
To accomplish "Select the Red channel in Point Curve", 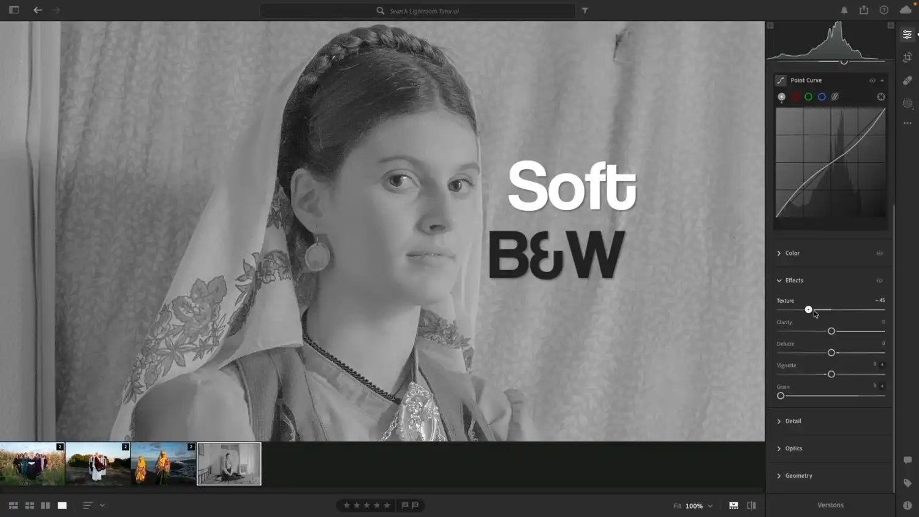I will (795, 96).
